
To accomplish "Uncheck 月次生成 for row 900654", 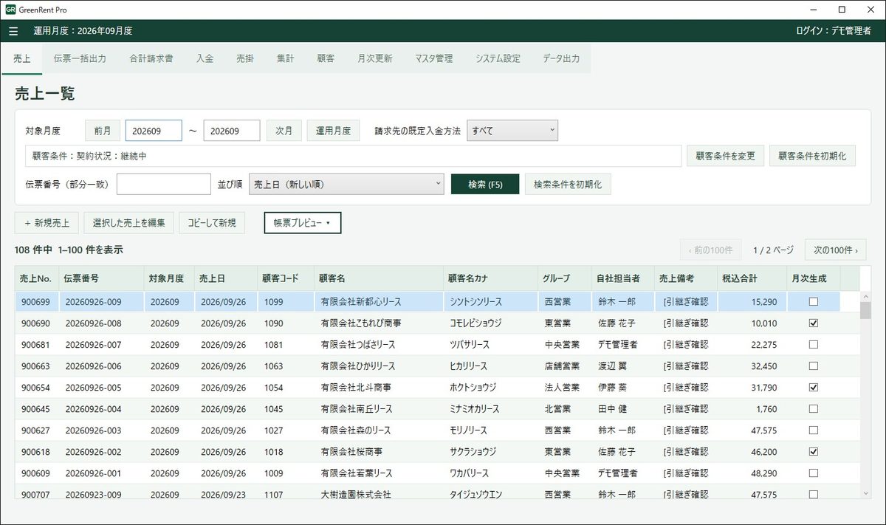I will (814, 387).
